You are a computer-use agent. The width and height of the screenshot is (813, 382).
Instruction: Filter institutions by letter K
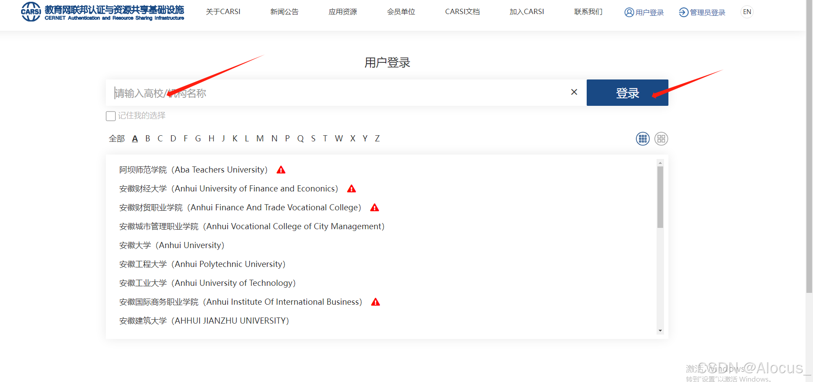pos(235,139)
